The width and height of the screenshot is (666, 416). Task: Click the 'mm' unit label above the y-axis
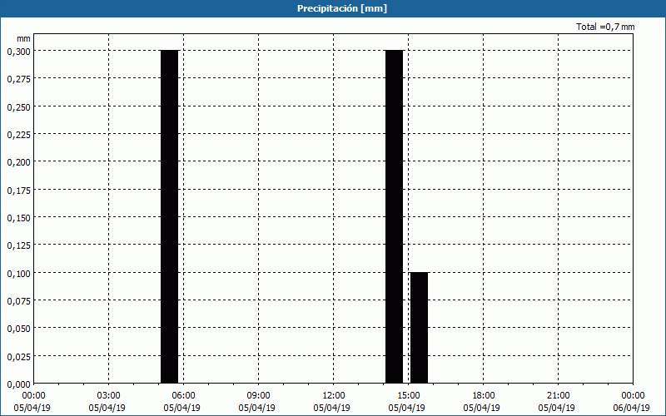click(23, 38)
